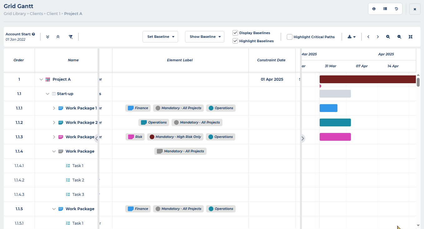
Task: Collapse Work Package row 1.1.5
Action: 54,209
